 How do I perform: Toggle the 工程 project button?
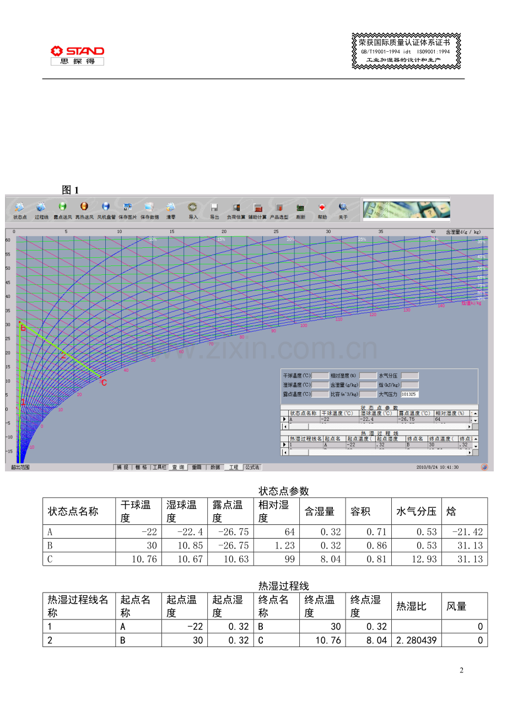click(234, 467)
